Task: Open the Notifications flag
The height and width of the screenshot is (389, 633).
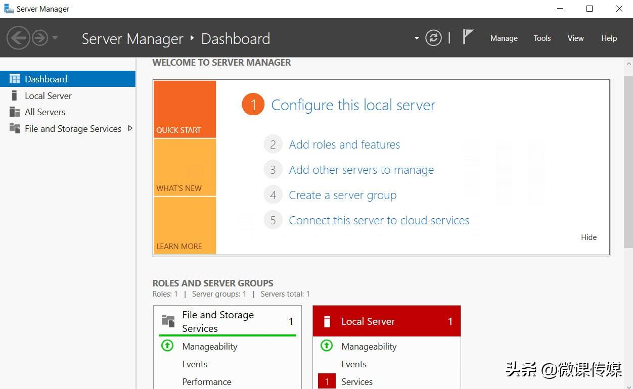Action: point(468,37)
